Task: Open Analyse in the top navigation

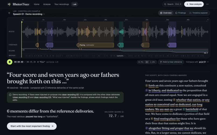Action: [47, 4]
